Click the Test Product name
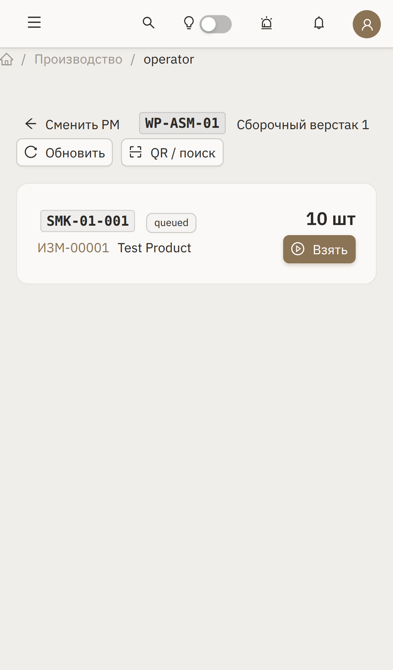The image size is (393, 670). 154,248
